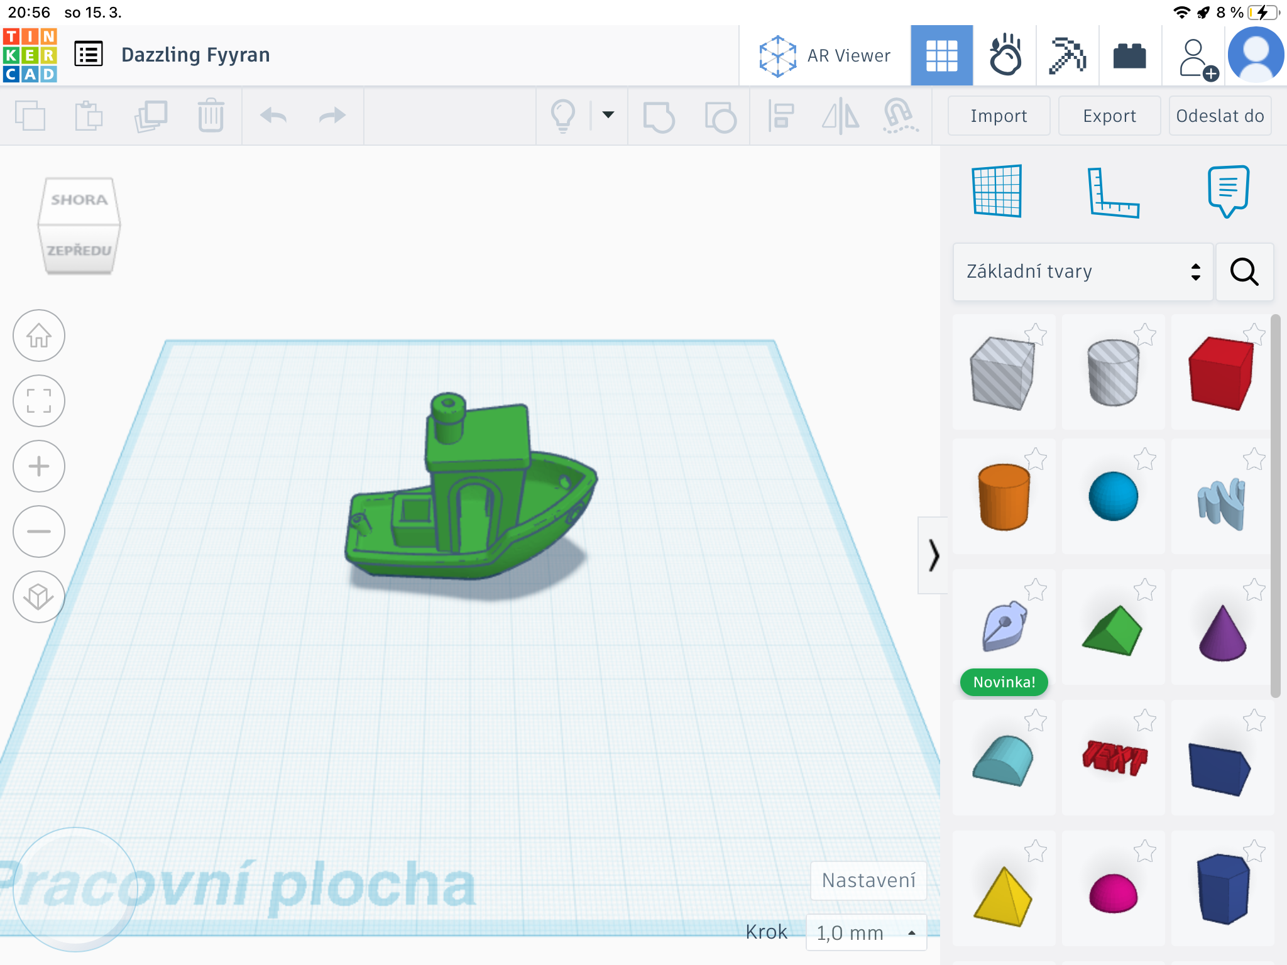This screenshot has height=965, width=1287.
Task: Click the Group shapes icon
Action: (659, 117)
